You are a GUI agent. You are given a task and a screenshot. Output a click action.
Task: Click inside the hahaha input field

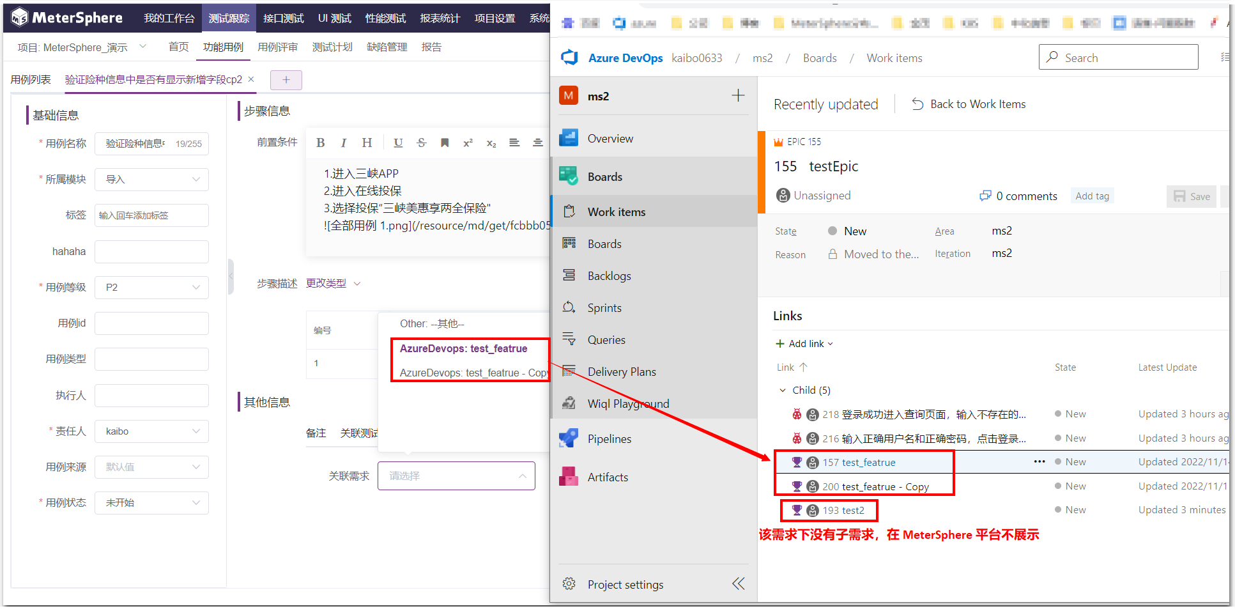coord(151,251)
